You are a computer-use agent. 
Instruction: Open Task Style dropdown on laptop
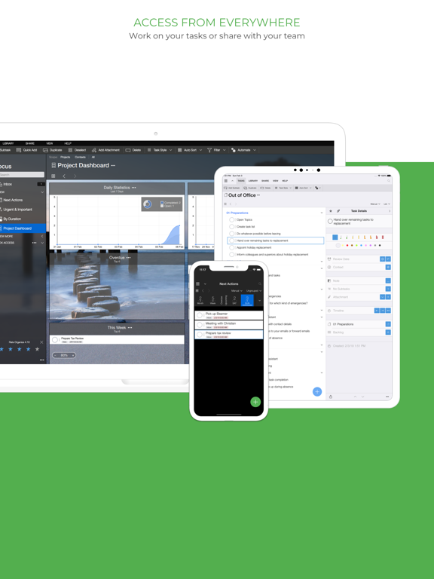(160, 150)
